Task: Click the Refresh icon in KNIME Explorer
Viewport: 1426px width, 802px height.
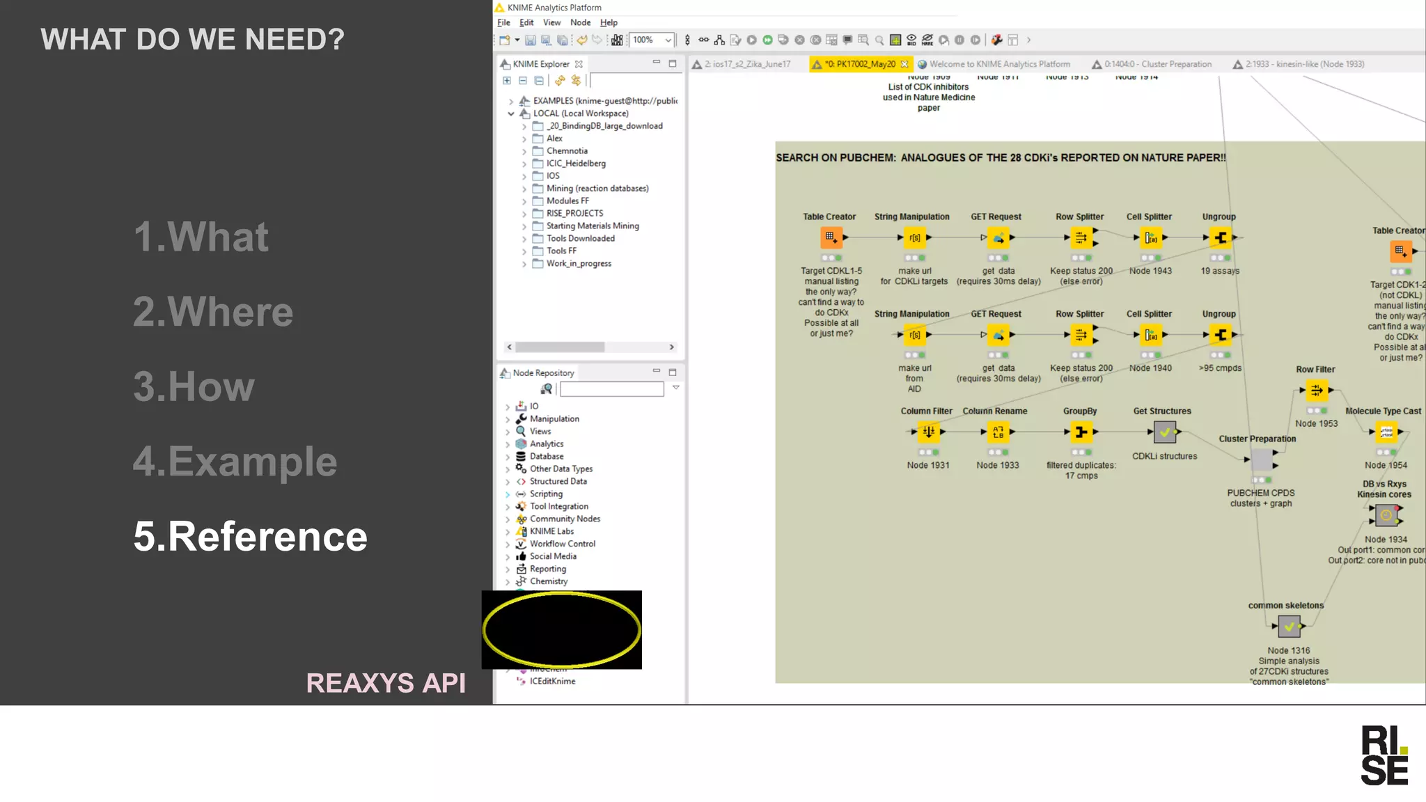Action: pyautogui.click(x=560, y=81)
